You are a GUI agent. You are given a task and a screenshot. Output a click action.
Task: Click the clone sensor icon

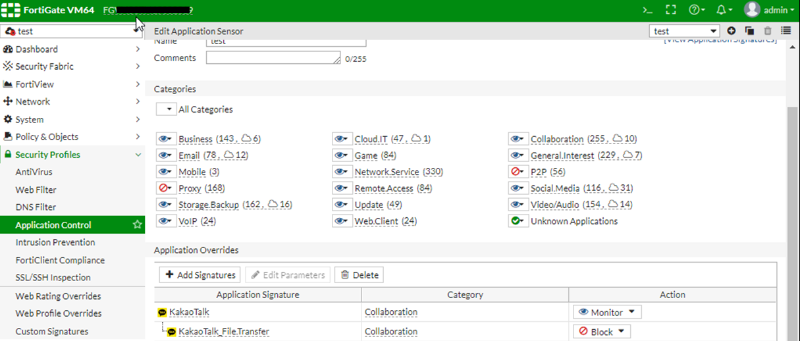coord(749,31)
